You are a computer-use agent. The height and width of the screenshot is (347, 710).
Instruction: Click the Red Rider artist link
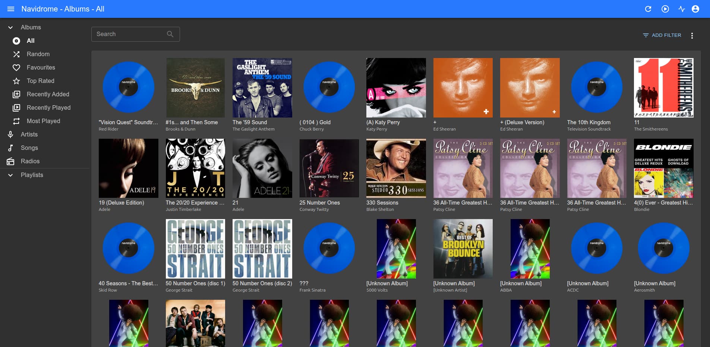[x=108, y=129]
